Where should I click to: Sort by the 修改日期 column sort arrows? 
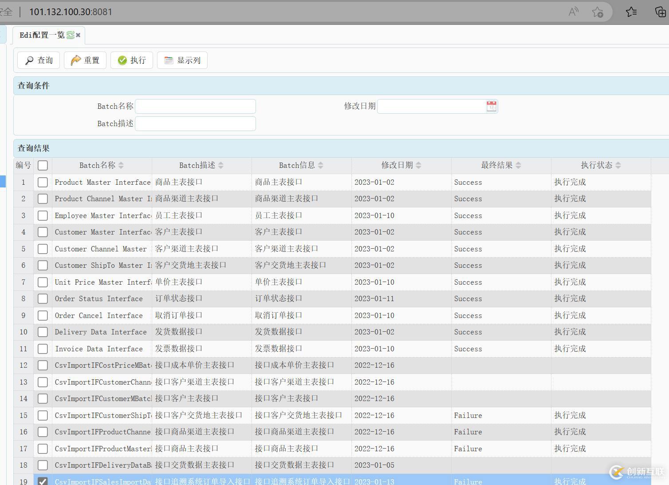click(x=418, y=165)
